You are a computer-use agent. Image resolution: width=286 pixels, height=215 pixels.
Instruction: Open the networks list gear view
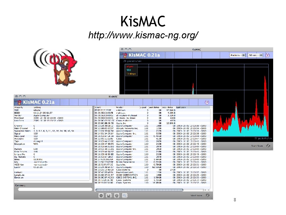point(101,196)
